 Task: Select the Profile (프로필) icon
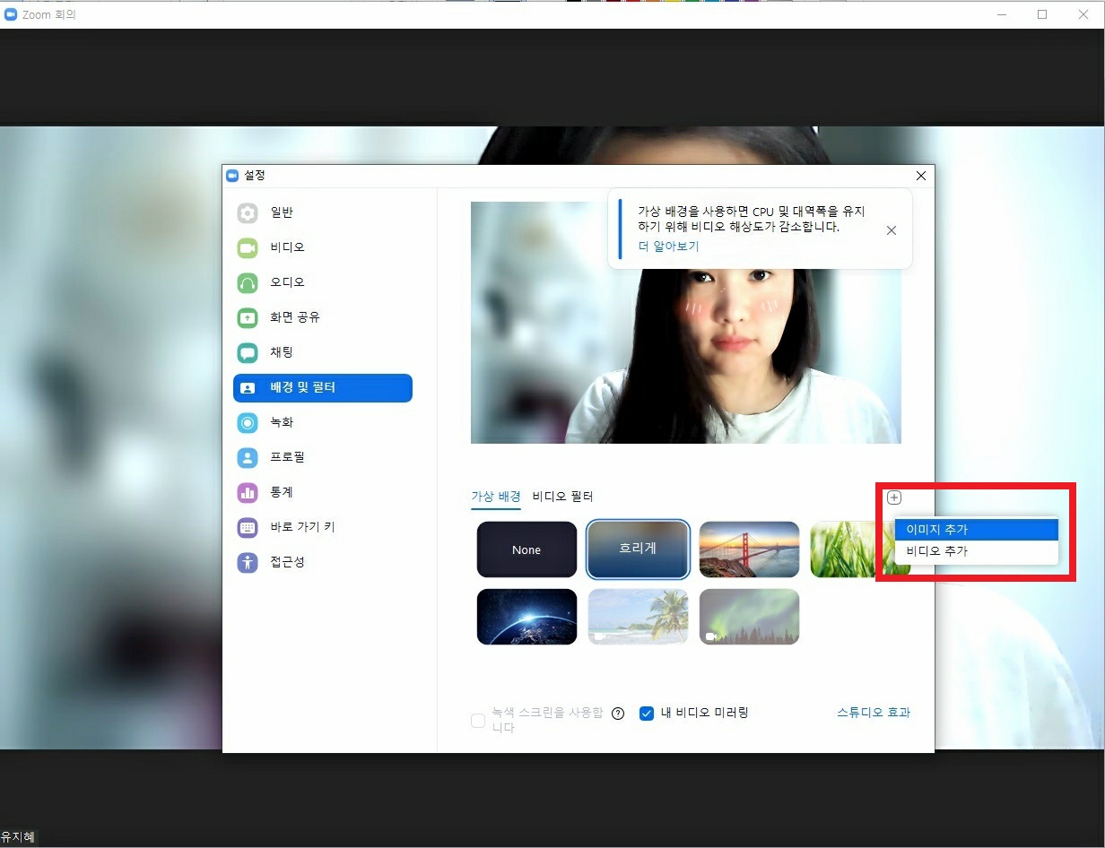click(248, 457)
